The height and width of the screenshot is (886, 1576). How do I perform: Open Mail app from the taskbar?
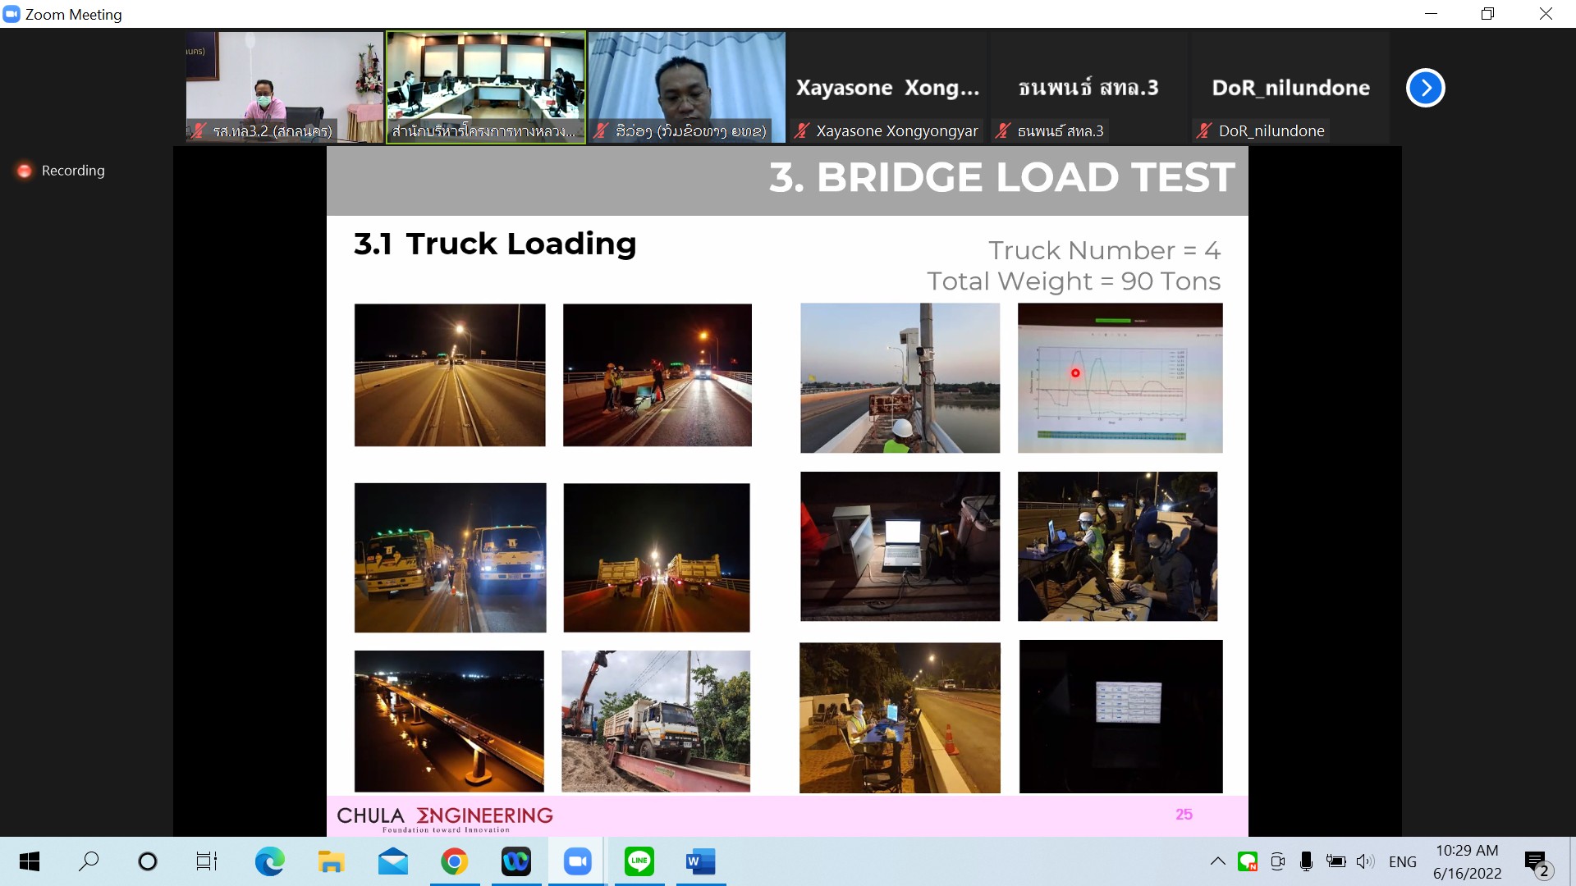(x=392, y=861)
